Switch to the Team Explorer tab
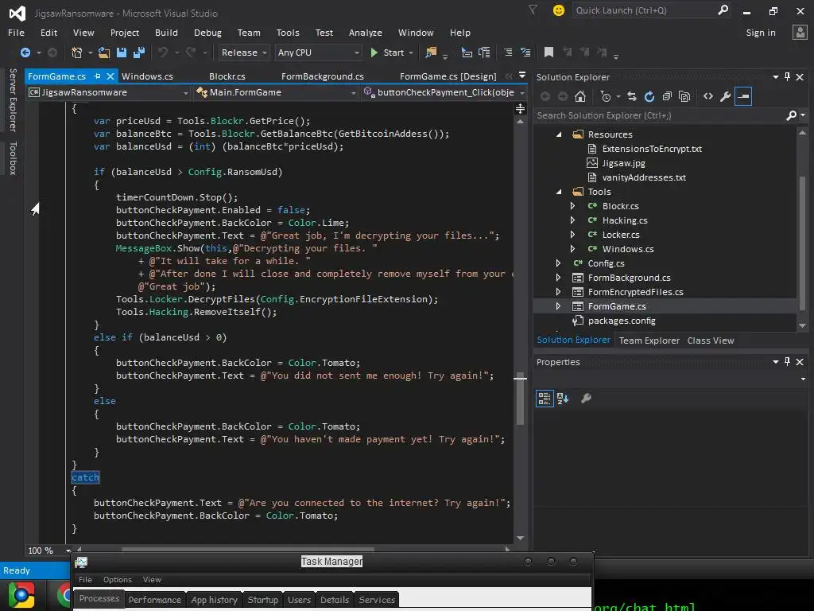The image size is (814, 611). pos(649,341)
